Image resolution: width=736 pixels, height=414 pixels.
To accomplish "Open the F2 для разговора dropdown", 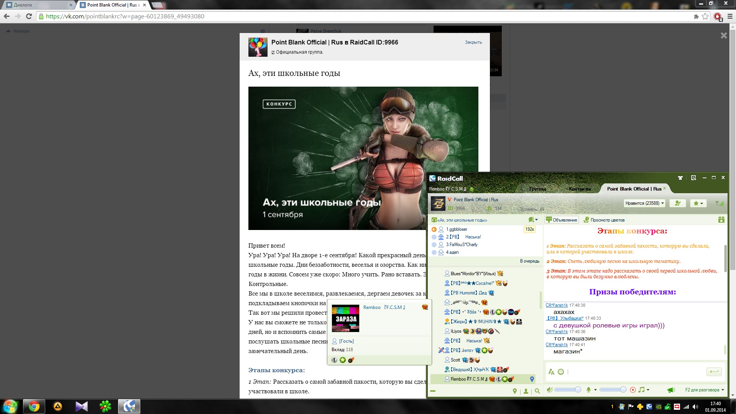I will (x=705, y=390).
